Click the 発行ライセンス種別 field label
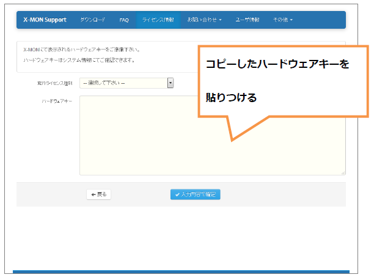 55,83
